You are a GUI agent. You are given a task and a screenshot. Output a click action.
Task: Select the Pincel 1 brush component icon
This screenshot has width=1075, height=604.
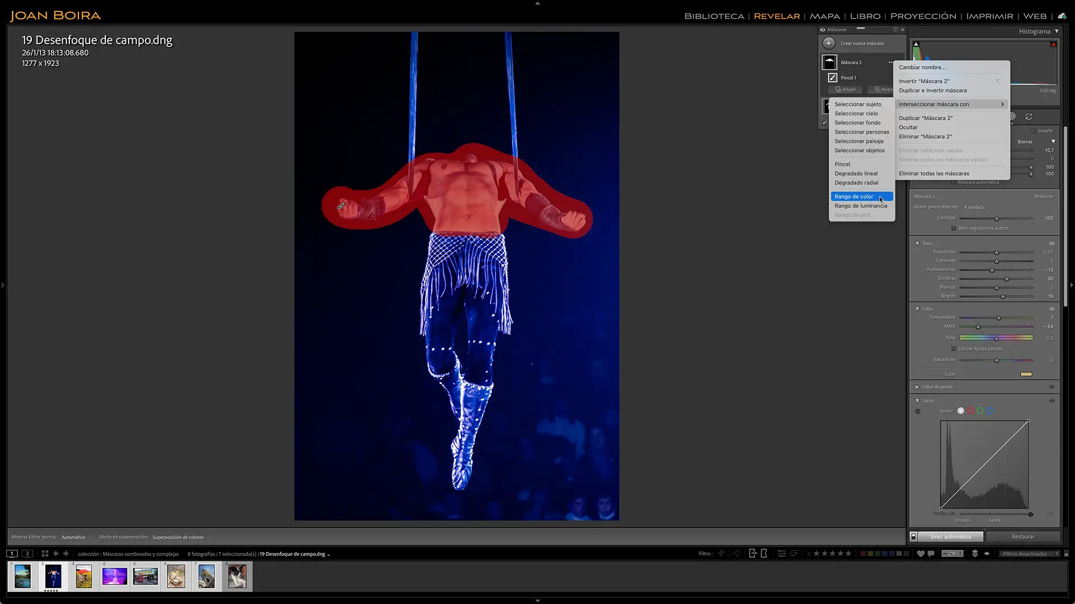[833, 78]
